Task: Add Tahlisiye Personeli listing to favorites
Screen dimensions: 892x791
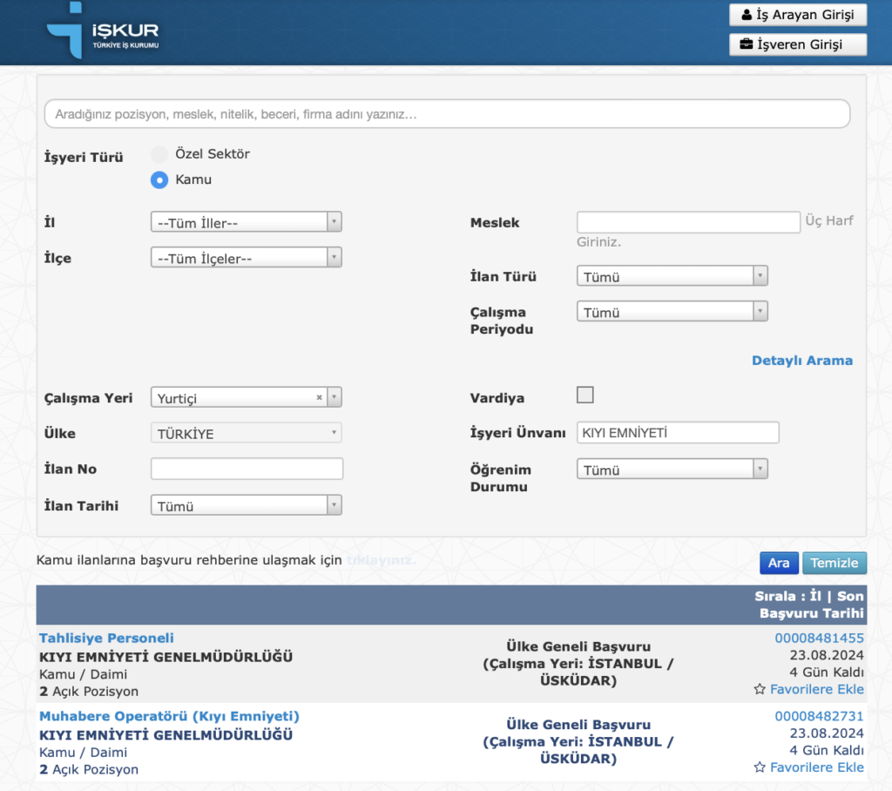Action: [817, 689]
